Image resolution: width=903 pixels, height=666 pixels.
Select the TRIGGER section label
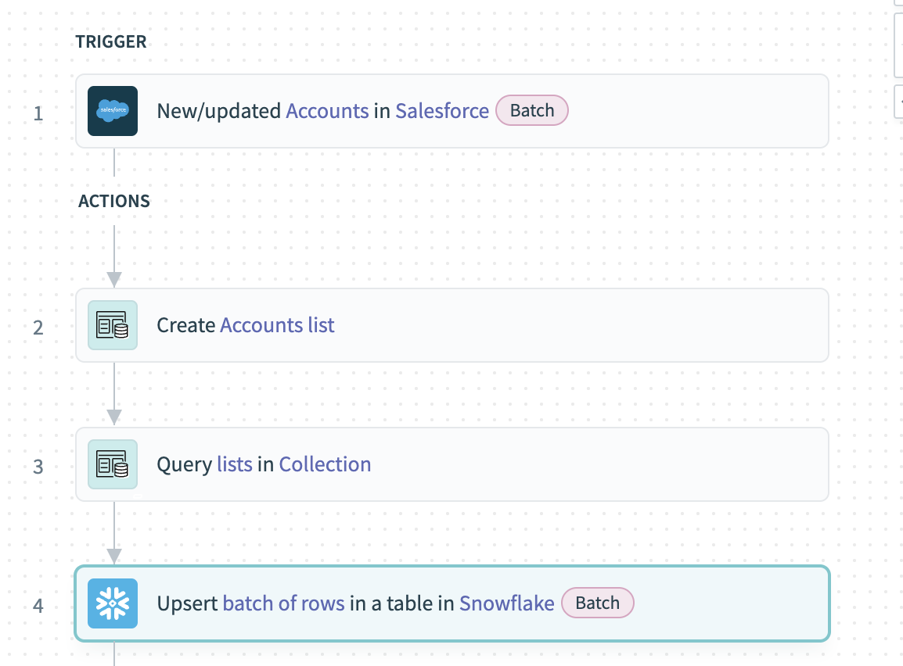[x=111, y=41]
